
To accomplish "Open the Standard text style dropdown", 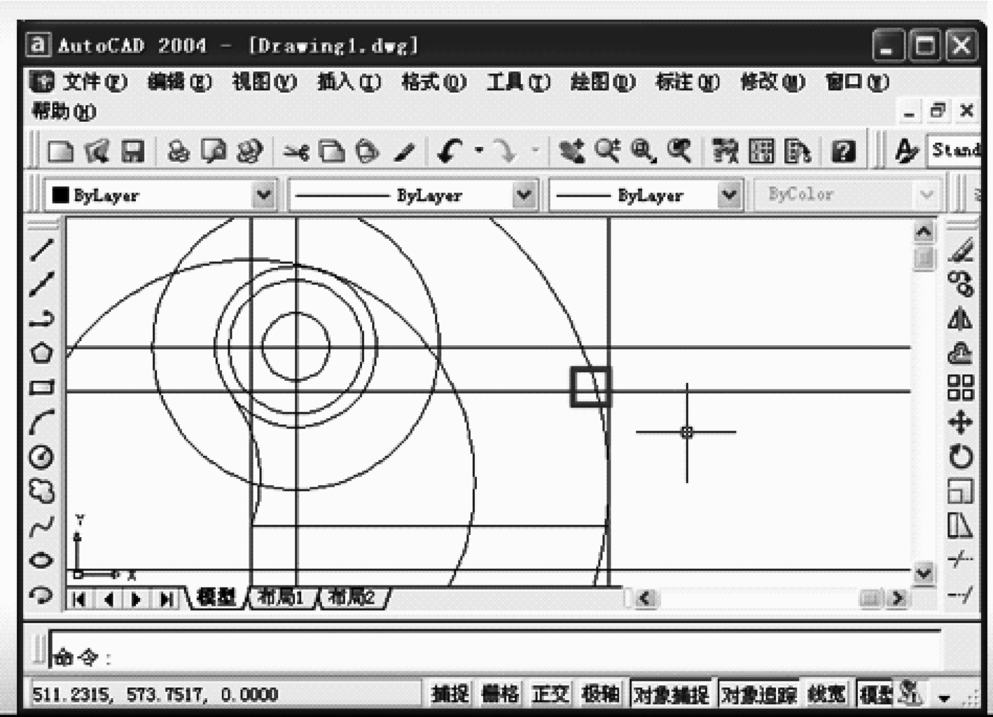I will (954, 150).
